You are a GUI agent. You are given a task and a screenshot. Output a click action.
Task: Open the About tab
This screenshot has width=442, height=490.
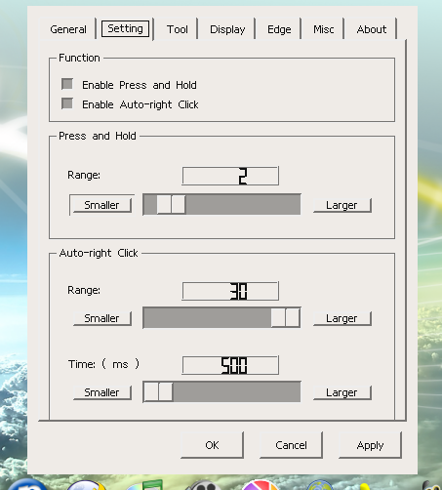372,29
